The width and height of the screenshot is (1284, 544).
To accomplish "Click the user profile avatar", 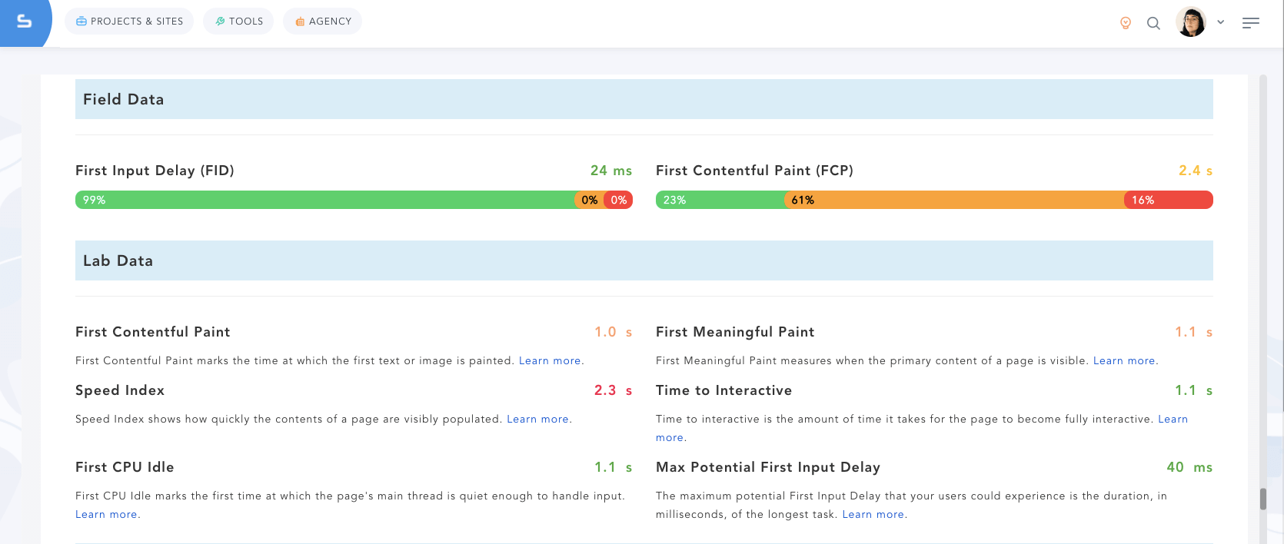I will pyautogui.click(x=1191, y=22).
